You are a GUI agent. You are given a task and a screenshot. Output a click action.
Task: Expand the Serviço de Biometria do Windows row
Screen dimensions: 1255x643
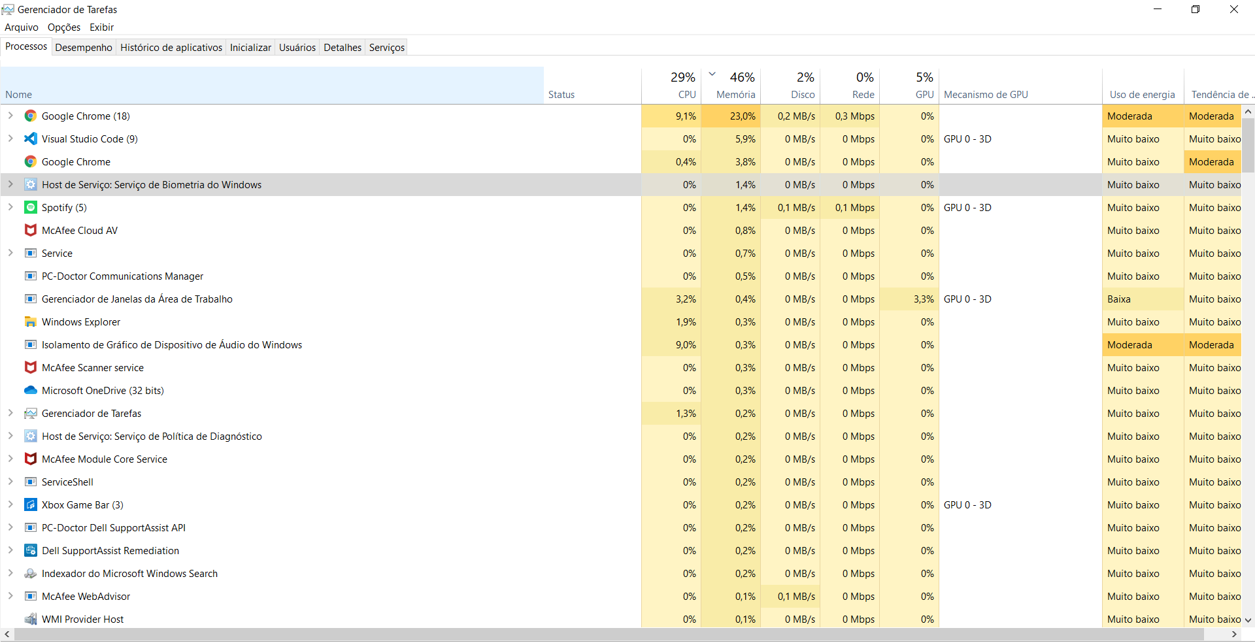point(10,184)
